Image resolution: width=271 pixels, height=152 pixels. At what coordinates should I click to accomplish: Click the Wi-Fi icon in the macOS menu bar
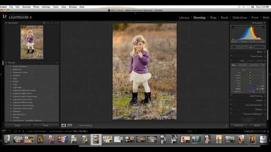[248, 7]
